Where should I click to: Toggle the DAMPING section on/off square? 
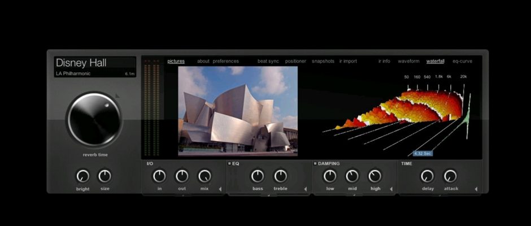[x=315, y=164]
